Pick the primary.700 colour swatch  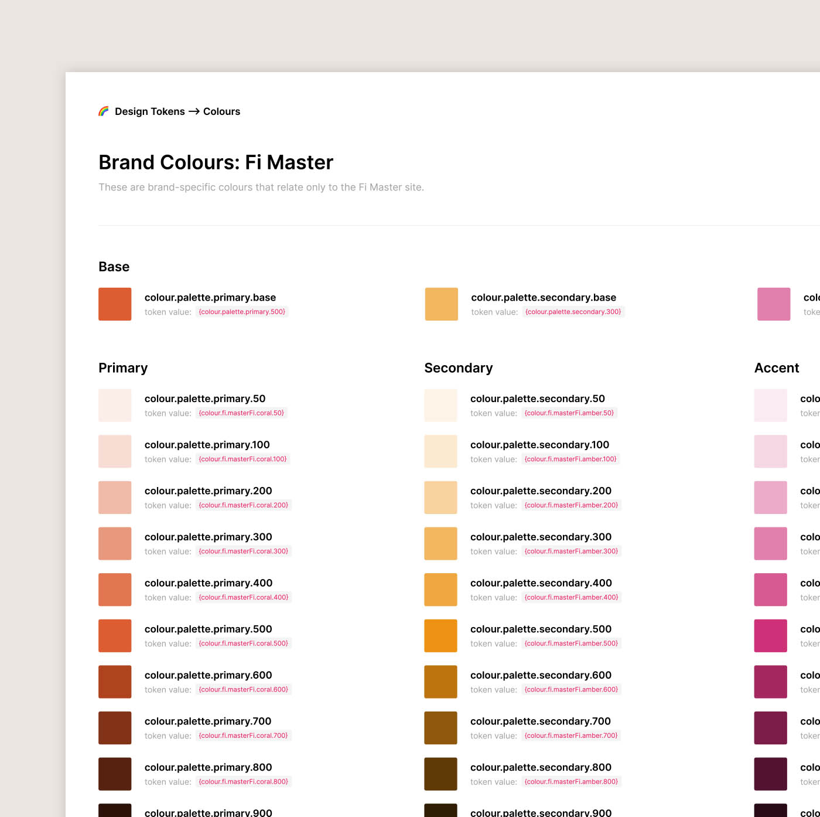coord(115,728)
